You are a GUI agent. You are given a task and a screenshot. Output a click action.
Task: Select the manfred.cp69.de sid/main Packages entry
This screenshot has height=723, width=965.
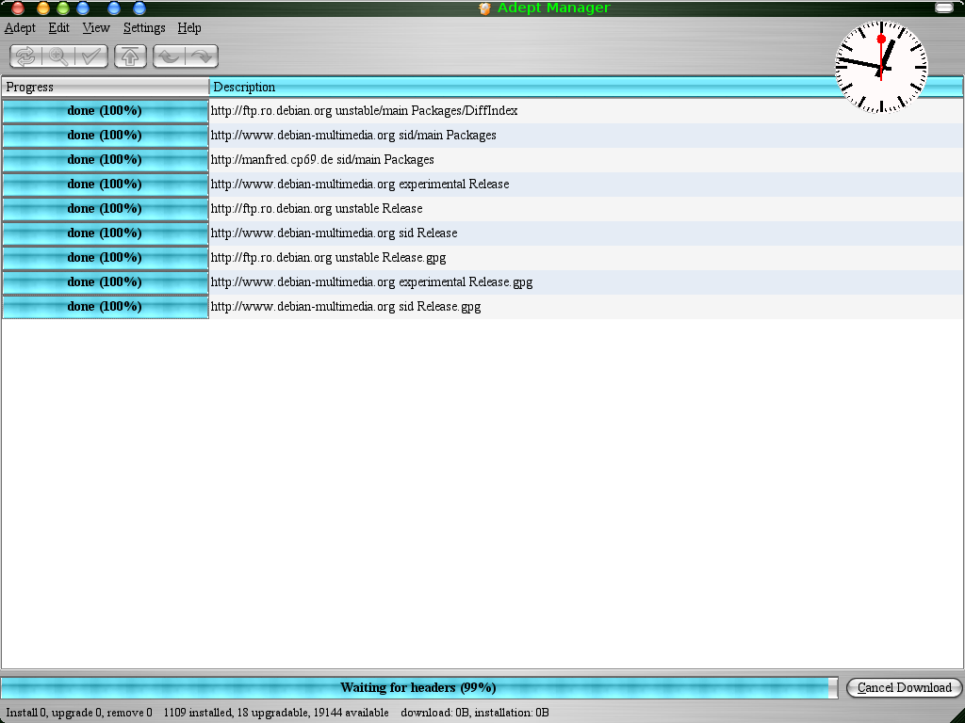point(322,160)
